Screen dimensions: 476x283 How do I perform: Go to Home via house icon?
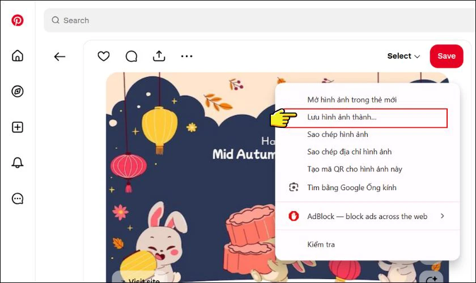tap(18, 56)
